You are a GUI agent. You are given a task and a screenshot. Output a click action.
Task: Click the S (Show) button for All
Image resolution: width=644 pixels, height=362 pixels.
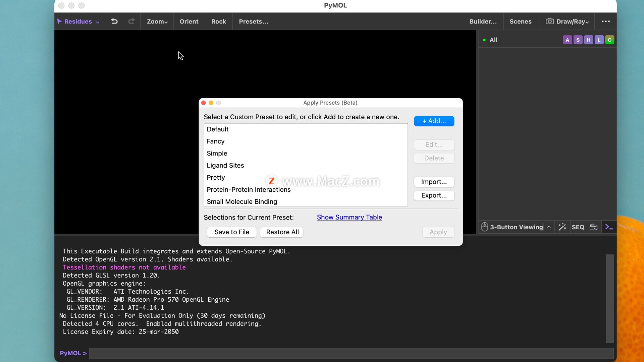click(x=578, y=40)
